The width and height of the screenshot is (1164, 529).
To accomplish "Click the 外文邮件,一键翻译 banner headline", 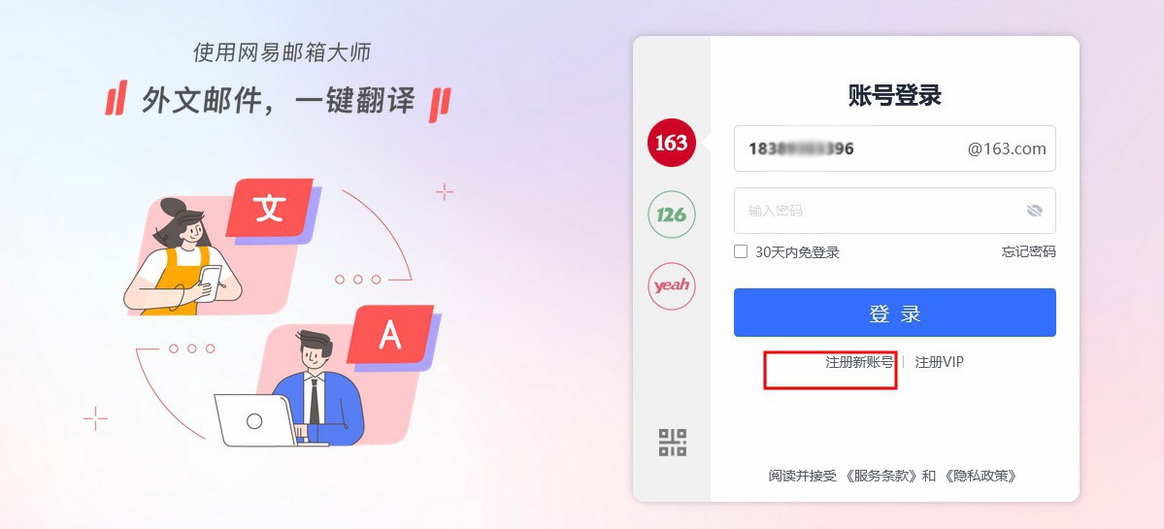I will (279, 101).
